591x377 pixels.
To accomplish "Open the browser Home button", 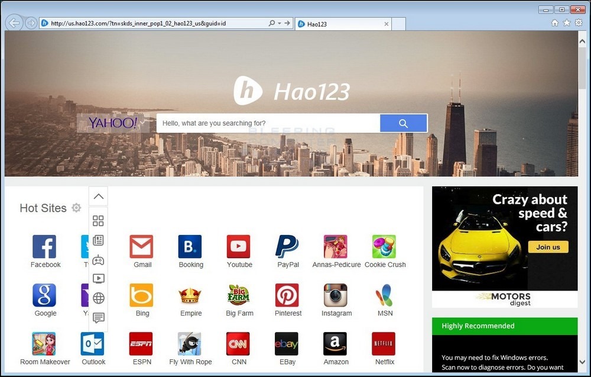I will (x=555, y=23).
